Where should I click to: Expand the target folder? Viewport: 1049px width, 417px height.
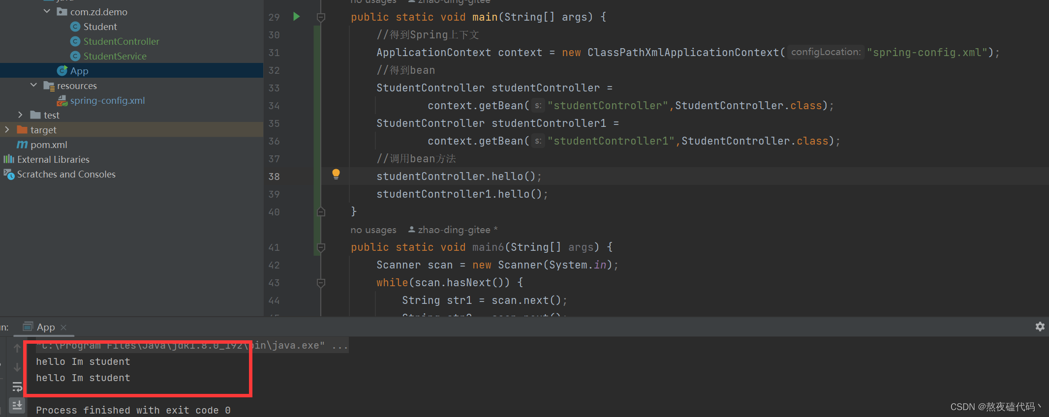click(x=7, y=129)
